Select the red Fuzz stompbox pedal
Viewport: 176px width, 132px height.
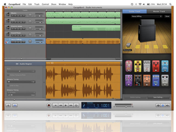[x=156, y=66]
